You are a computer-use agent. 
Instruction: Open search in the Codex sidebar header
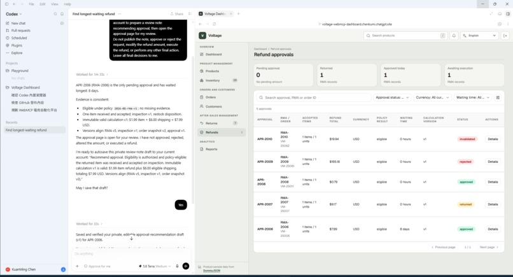click(x=55, y=14)
